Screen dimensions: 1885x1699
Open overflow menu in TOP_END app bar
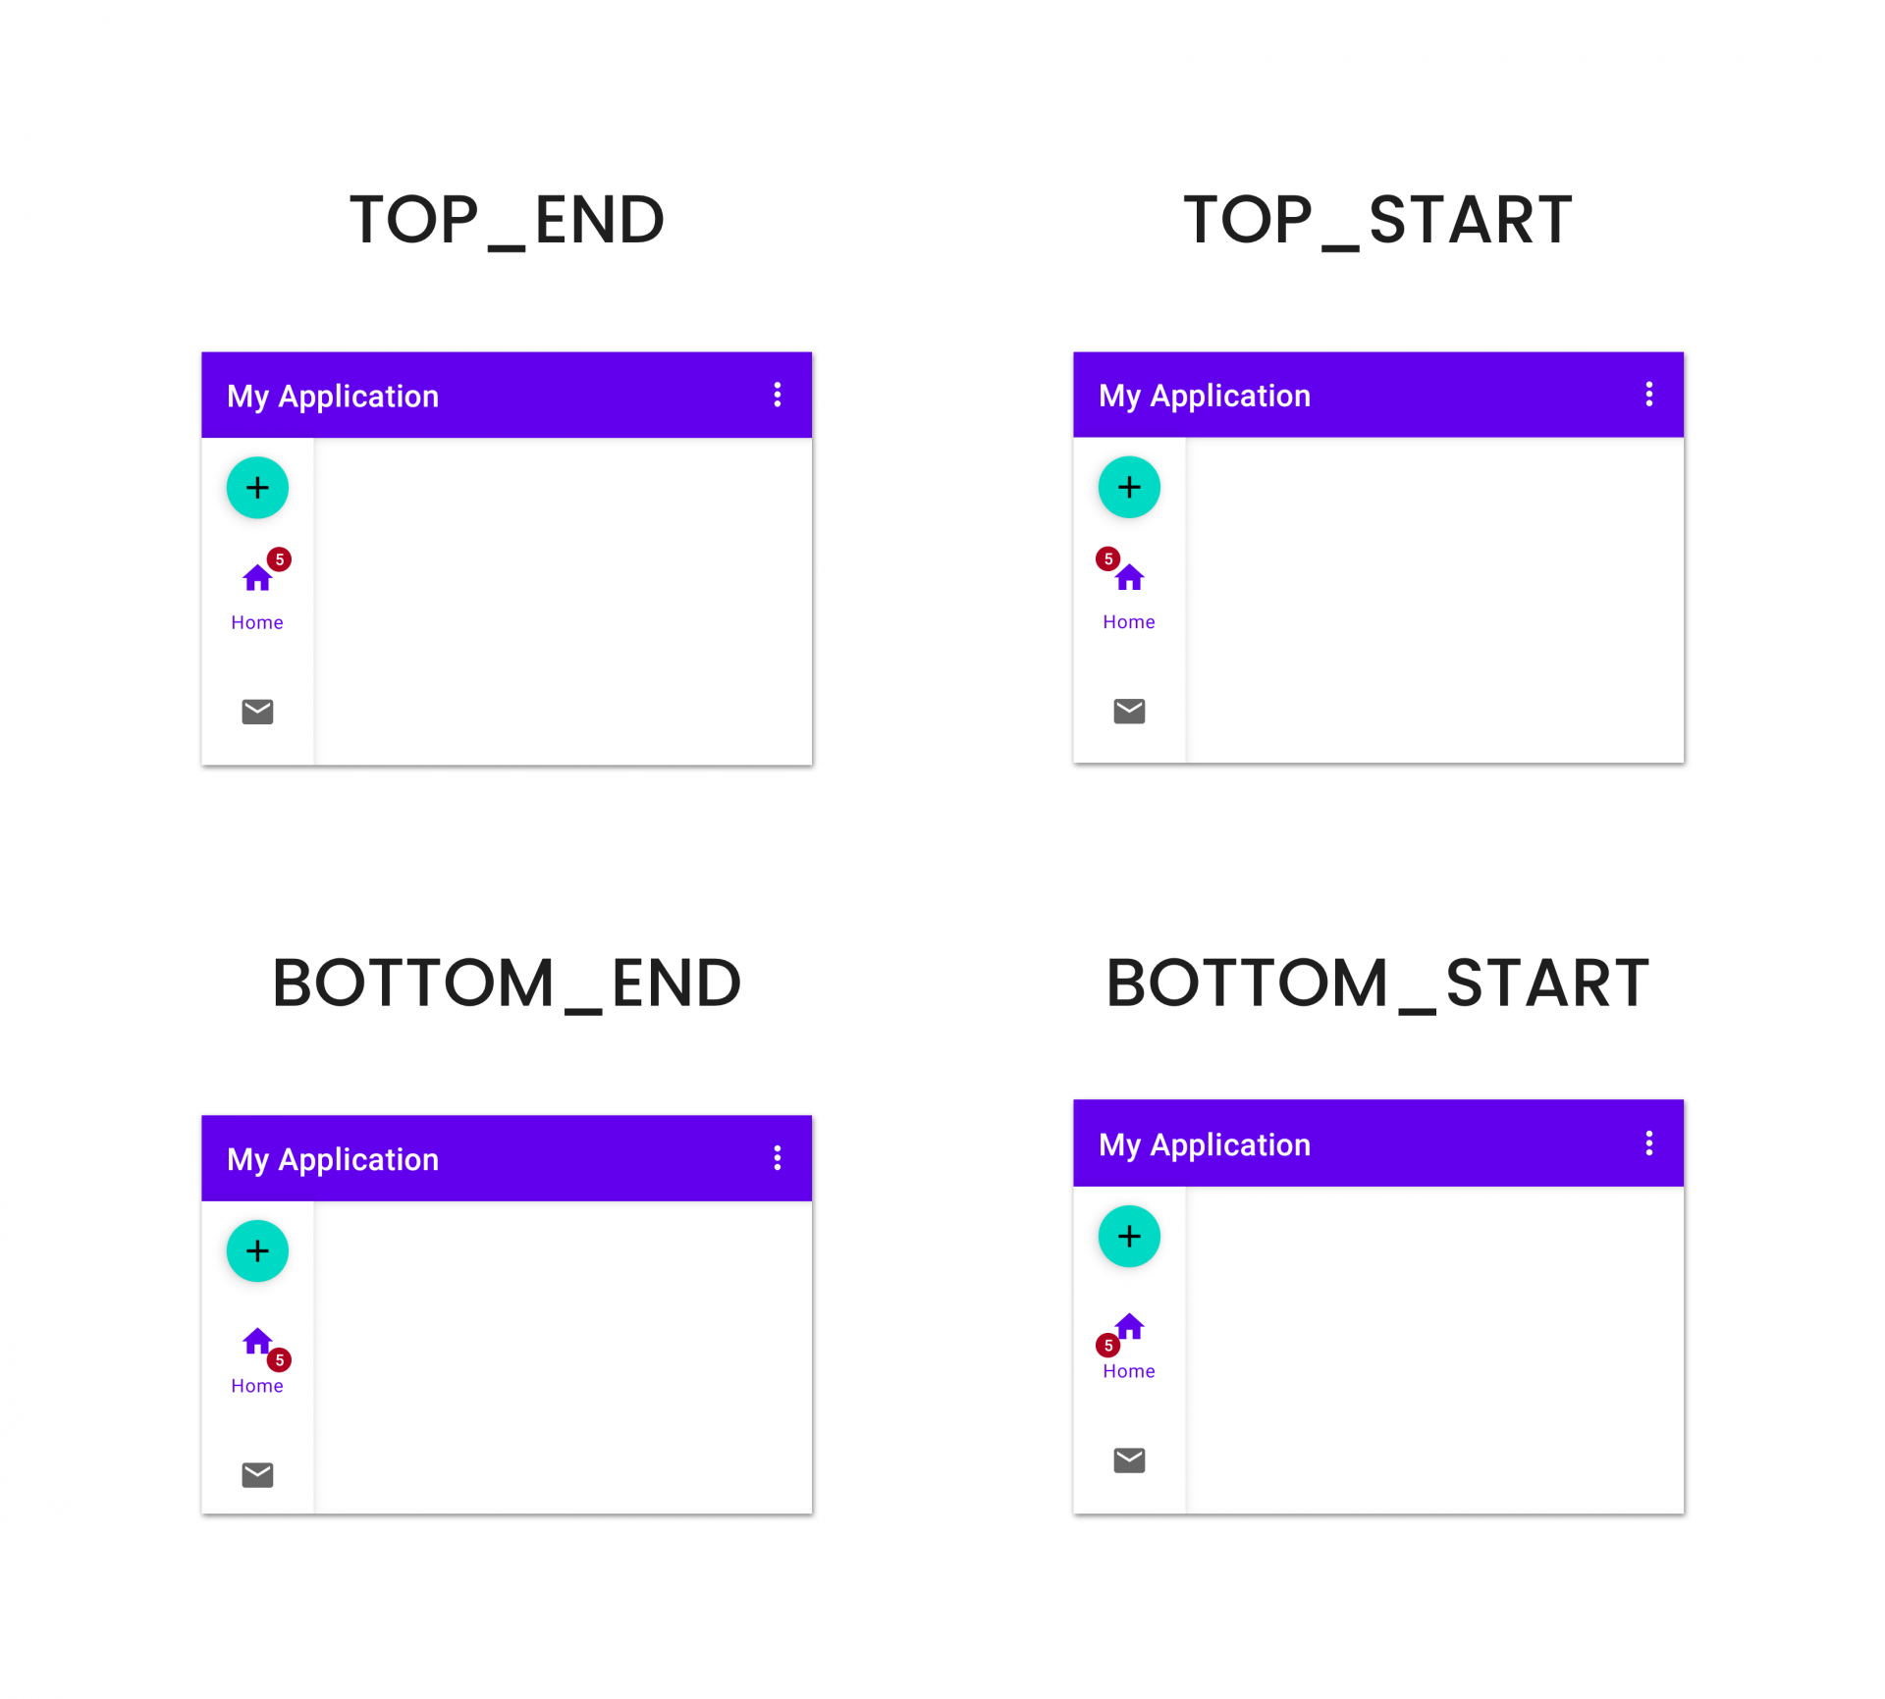[778, 395]
